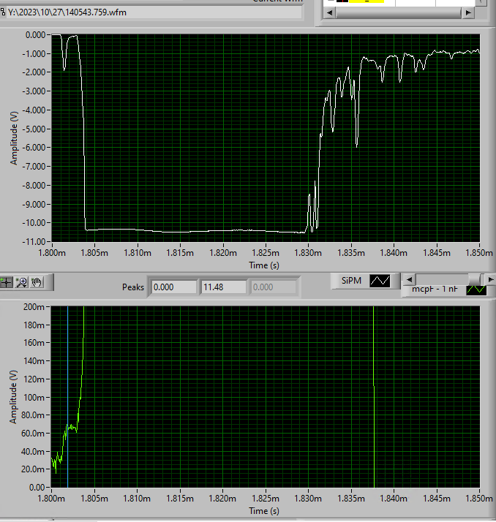Click lower graph 1.830m X-axis marker
Viewport: 496px width, 522px height.
(308, 499)
